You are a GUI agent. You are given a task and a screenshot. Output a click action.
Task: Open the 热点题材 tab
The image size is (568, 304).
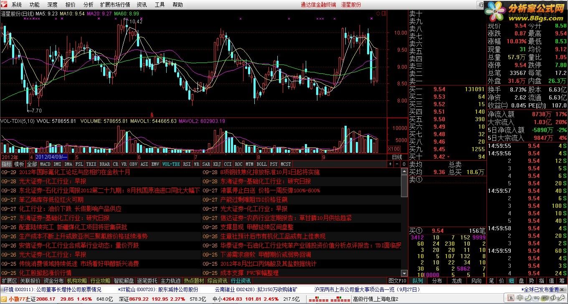194,281
